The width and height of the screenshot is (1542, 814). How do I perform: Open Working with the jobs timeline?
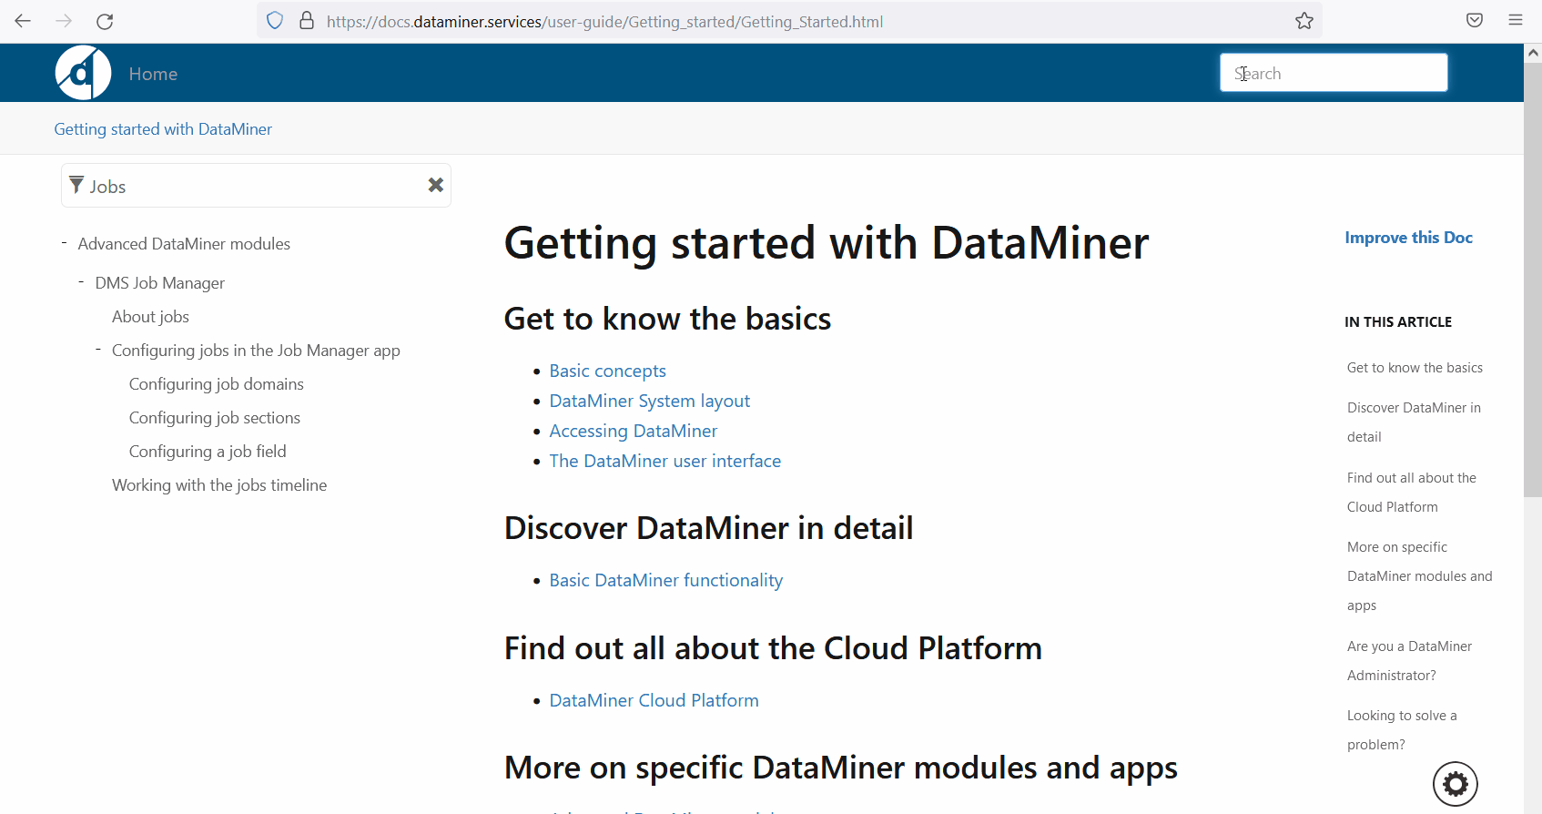click(x=219, y=485)
